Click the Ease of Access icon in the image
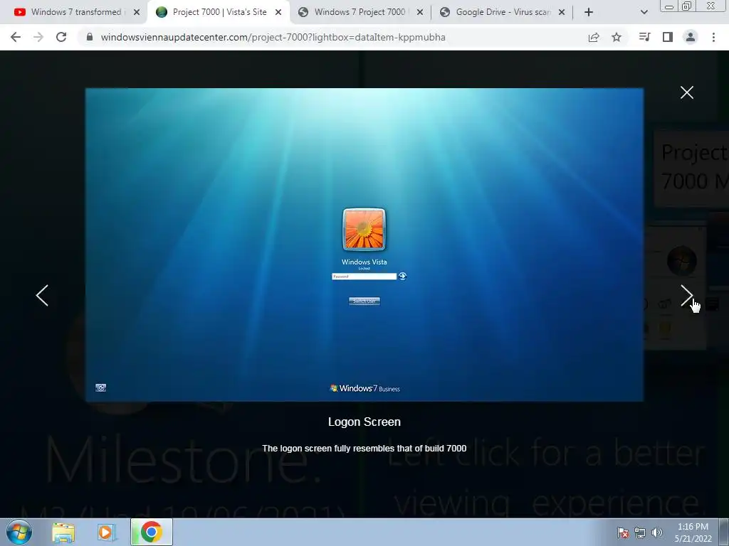Image resolution: width=729 pixels, height=546 pixels. (101, 387)
